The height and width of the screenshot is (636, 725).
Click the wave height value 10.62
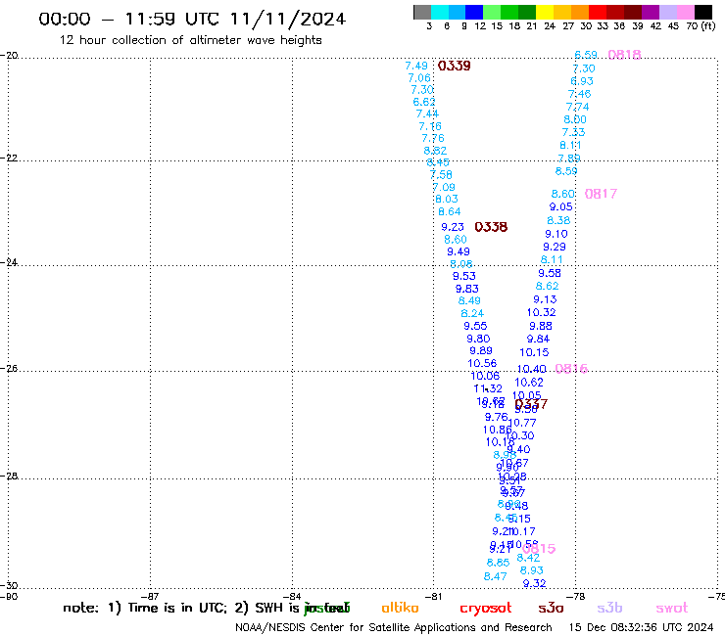(529, 383)
